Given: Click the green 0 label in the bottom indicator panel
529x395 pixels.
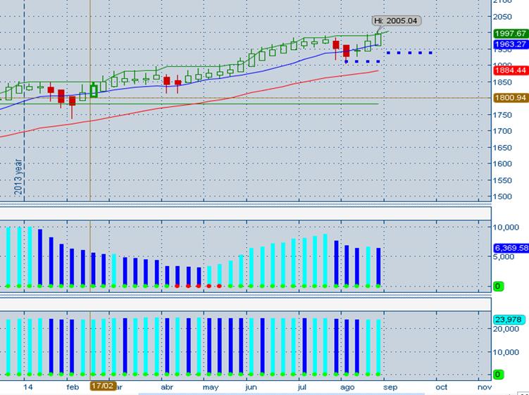Looking at the screenshot, I should [498, 374].
